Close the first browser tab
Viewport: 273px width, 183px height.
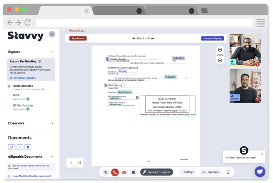(87, 11)
